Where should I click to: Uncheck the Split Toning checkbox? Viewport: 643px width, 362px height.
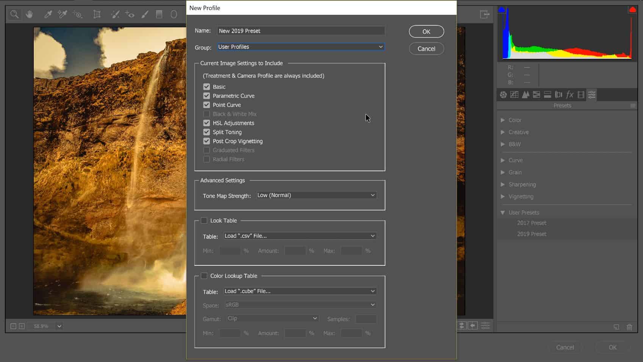[207, 132]
